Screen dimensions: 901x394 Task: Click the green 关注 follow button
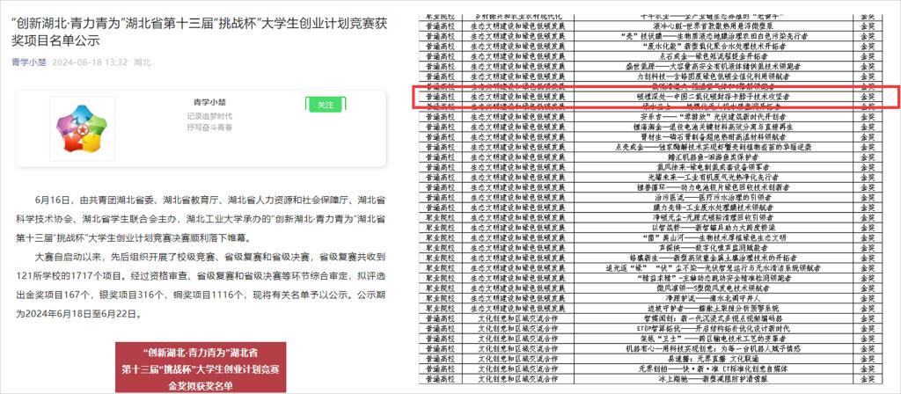tap(326, 105)
